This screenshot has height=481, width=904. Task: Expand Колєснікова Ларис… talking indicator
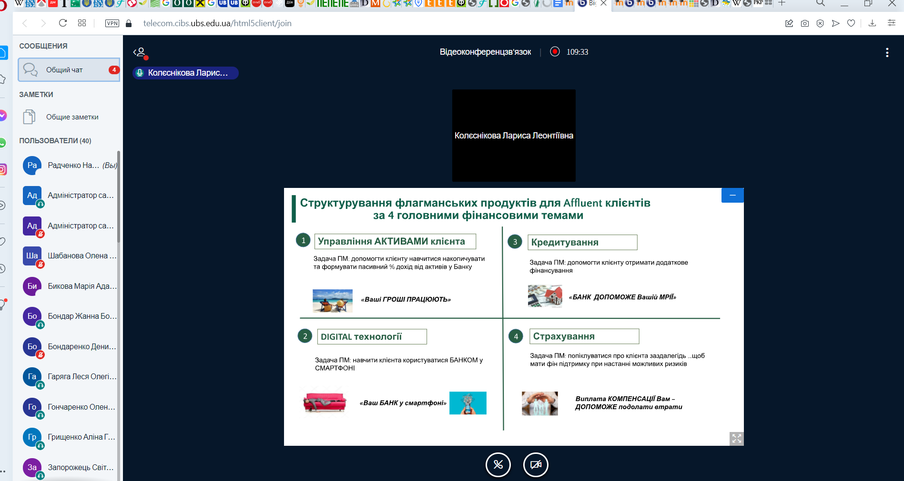tap(186, 73)
